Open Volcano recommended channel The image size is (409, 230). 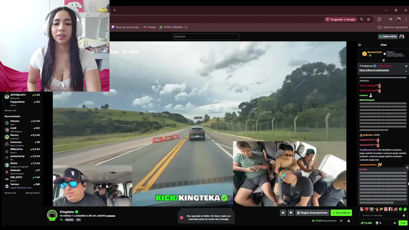pyautogui.click(x=22, y=122)
